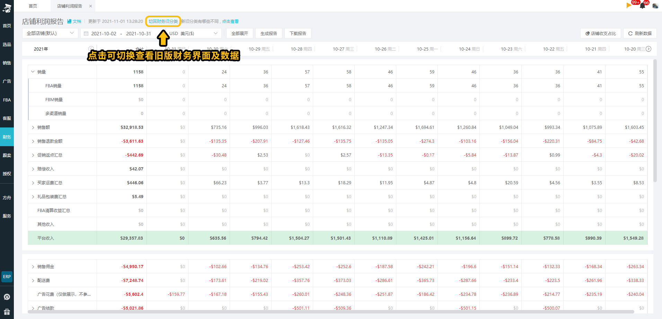This screenshot has height=319, width=662.
Task: Click the ERP badge in the sidebar
Action: tap(7, 277)
